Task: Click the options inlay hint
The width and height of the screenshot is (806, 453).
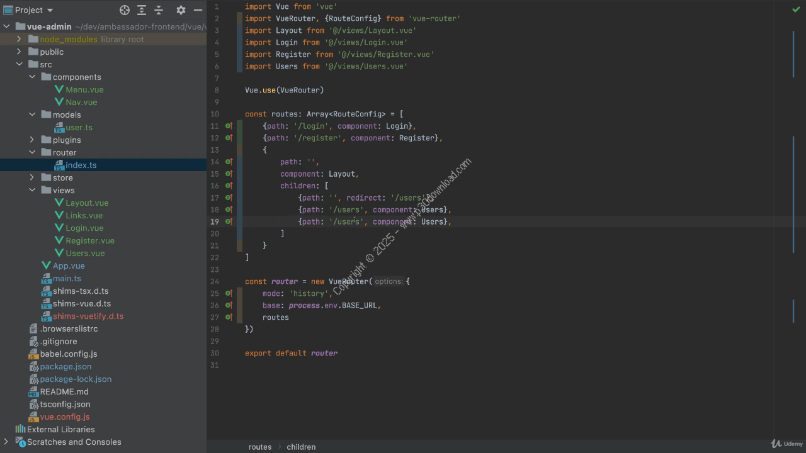Action: click(x=389, y=281)
